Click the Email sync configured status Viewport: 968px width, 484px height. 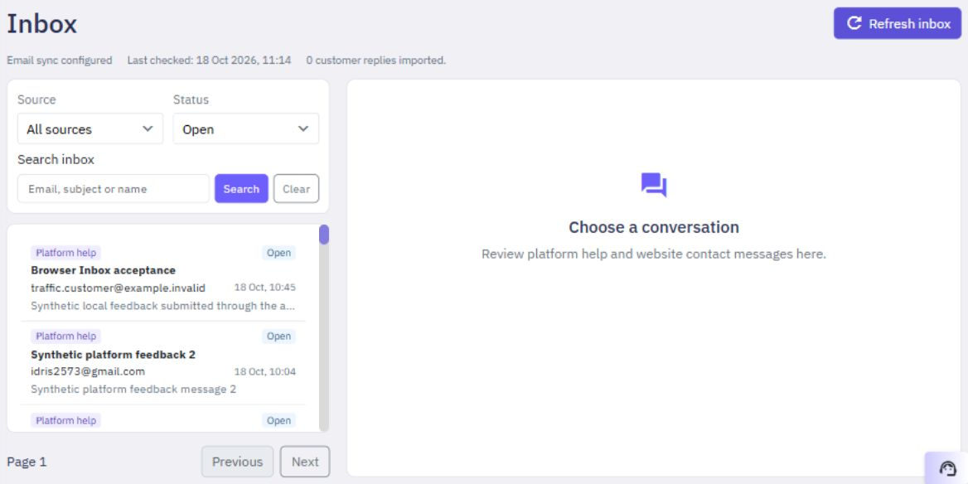tap(60, 60)
